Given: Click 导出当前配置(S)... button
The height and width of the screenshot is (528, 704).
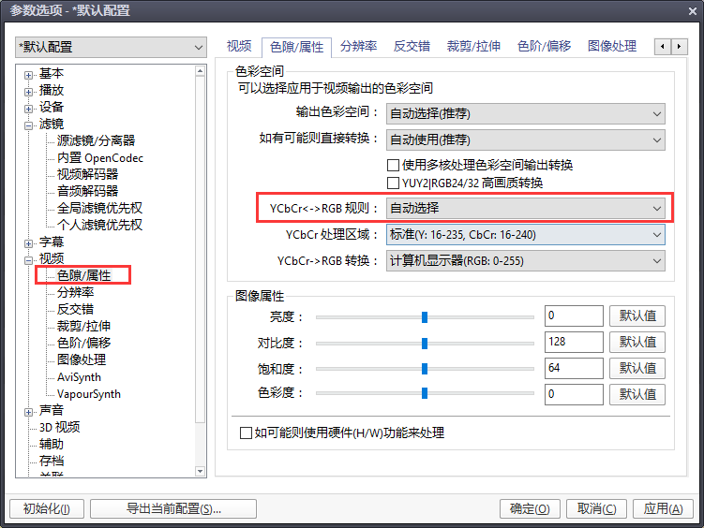Looking at the screenshot, I should 173,508.
